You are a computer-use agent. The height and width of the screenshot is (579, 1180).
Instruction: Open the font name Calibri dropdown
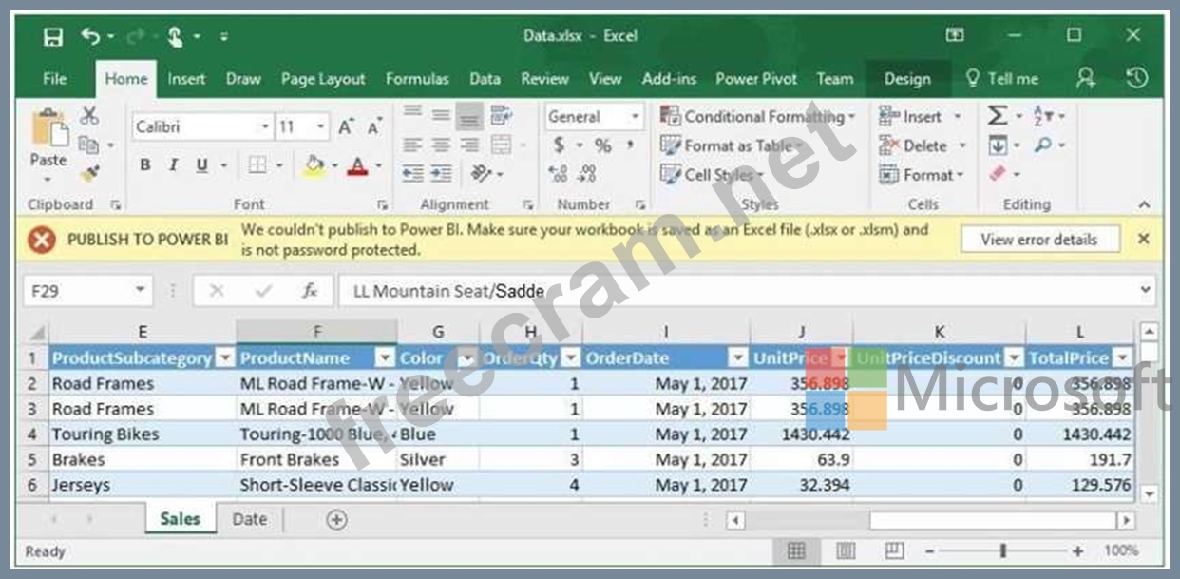coord(265,126)
